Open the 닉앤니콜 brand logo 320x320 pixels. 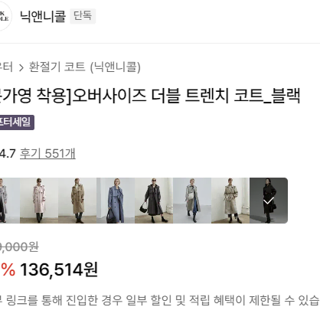coord(5,16)
